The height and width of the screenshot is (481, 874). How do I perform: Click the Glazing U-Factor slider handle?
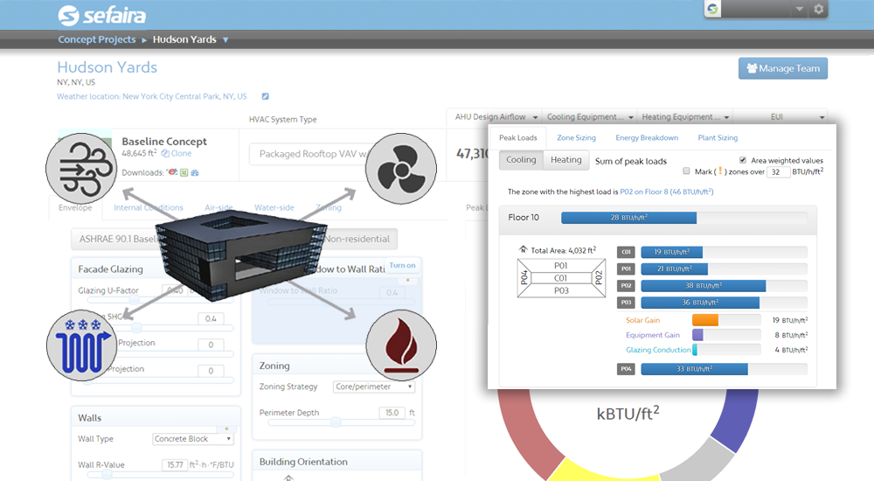click(x=134, y=301)
